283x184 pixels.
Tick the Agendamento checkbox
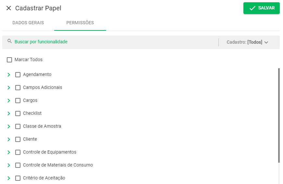coord(18,75)
